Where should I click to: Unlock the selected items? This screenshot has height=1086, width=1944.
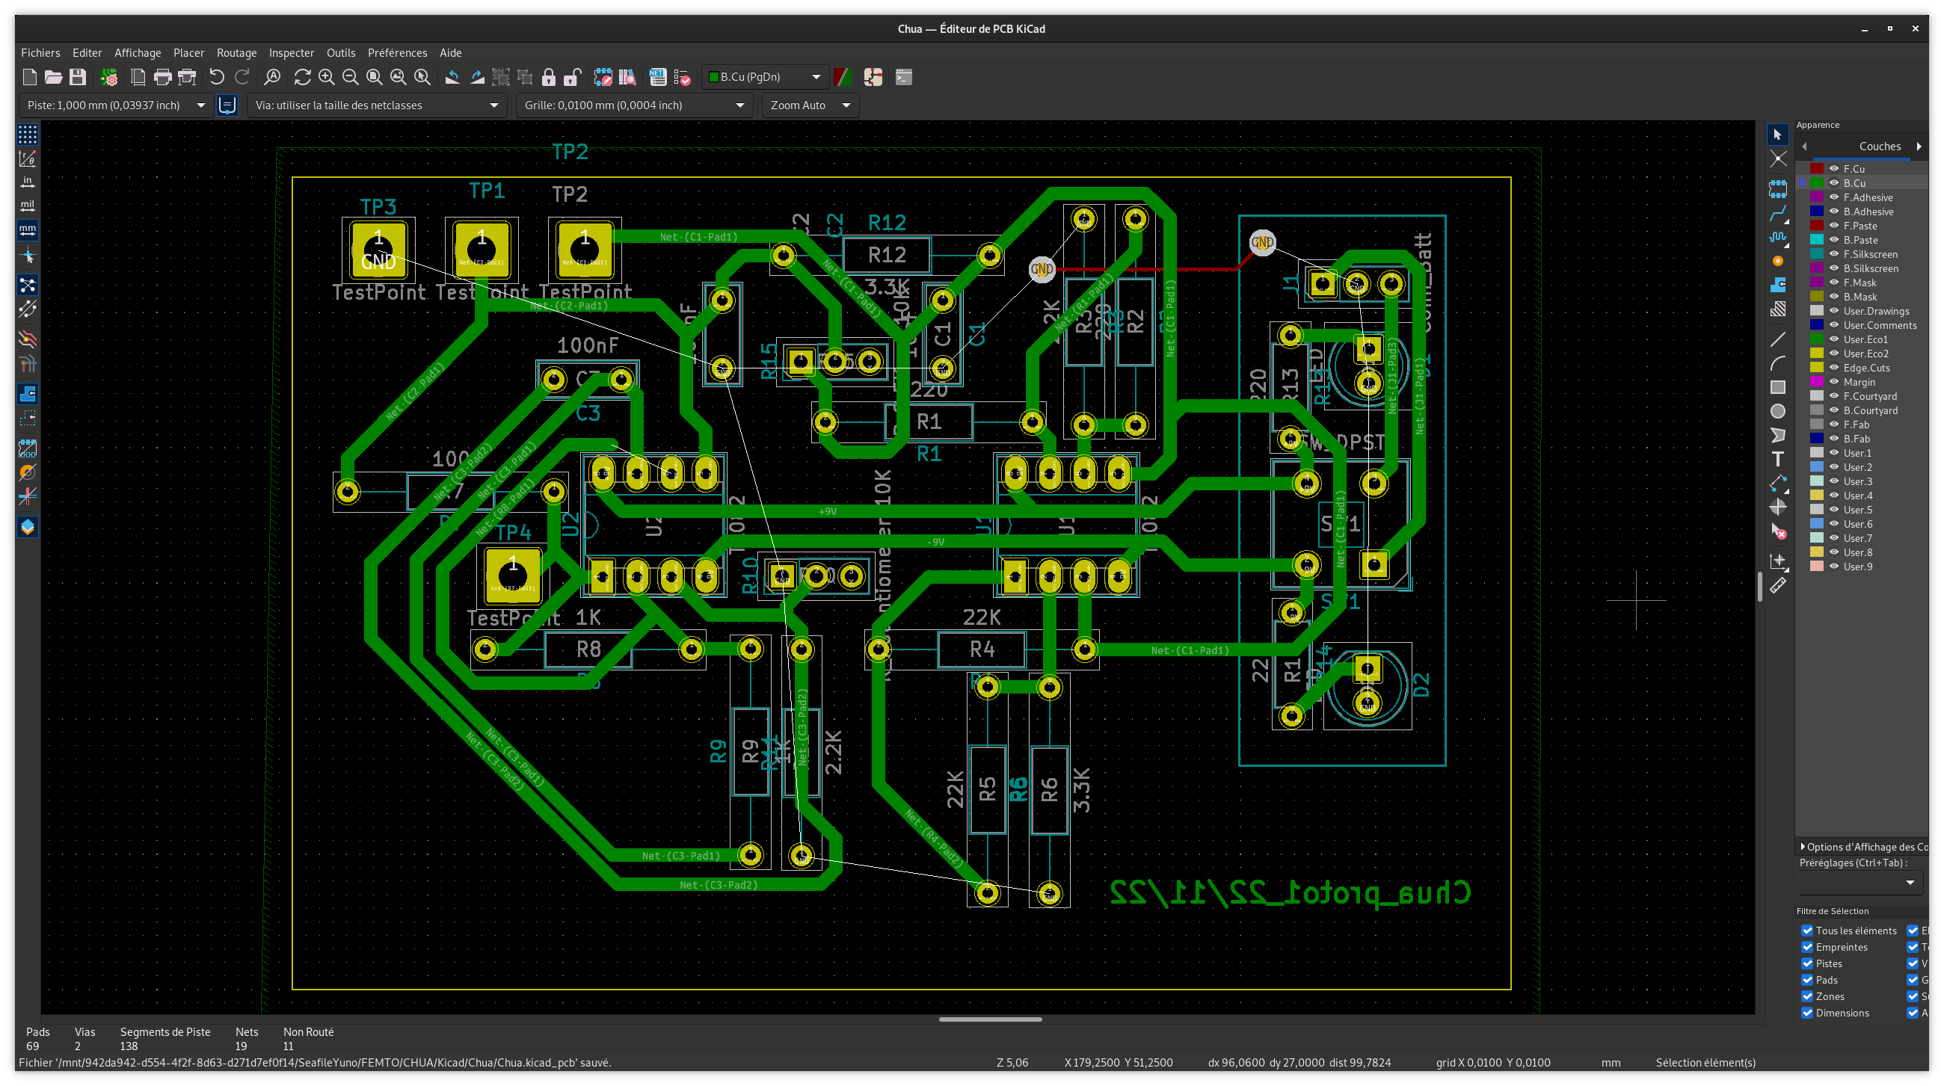click(573, 77)
